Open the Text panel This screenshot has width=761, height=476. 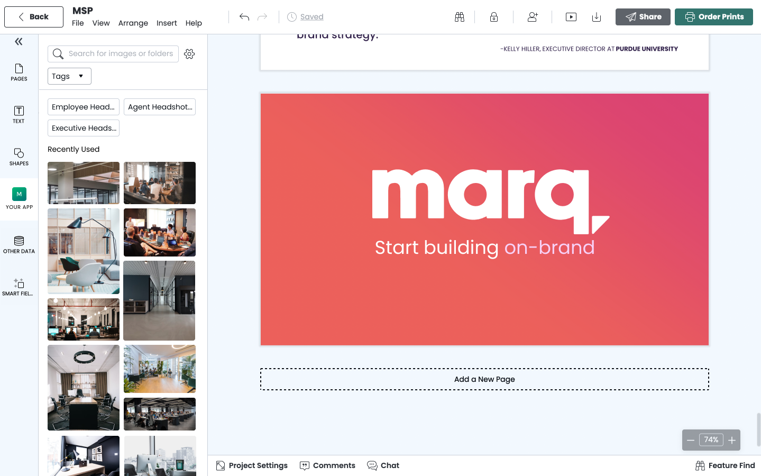click(19, 114)
